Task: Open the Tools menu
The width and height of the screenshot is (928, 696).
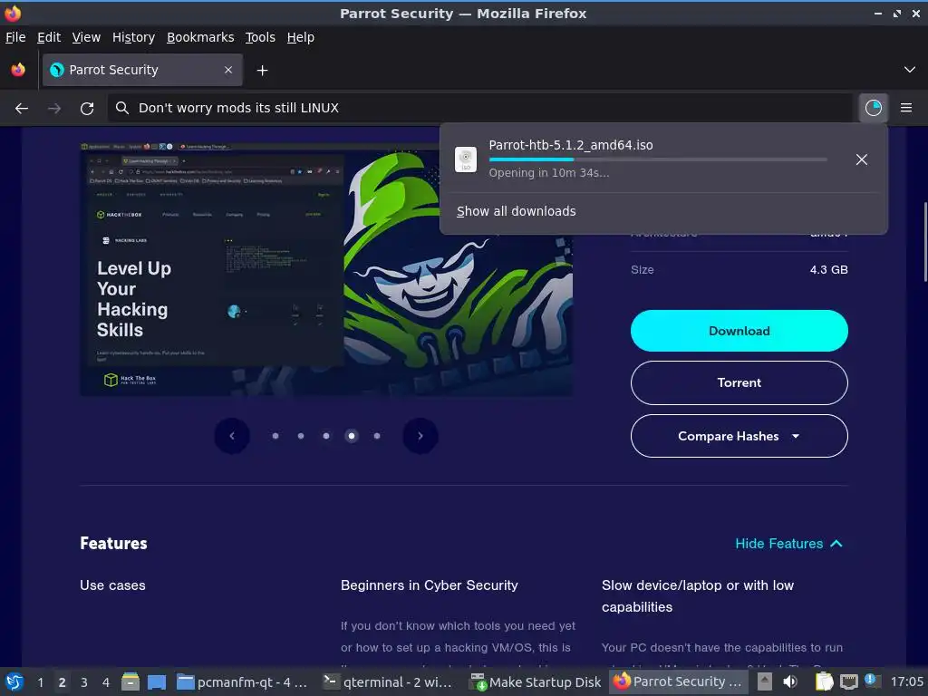Action: (x=260, y=37)
